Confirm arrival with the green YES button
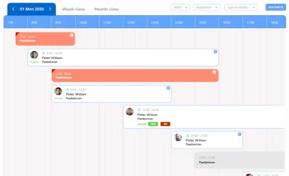 coord(153,124)
